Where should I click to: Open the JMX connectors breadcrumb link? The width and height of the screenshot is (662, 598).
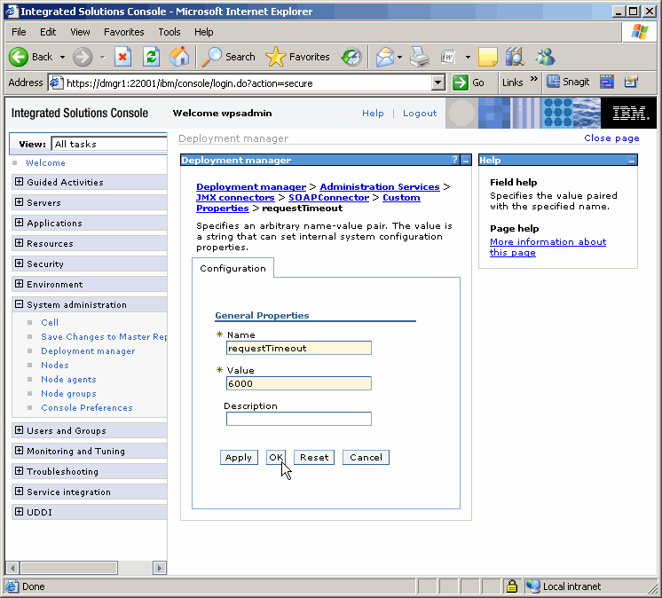(x=236, y=197)
